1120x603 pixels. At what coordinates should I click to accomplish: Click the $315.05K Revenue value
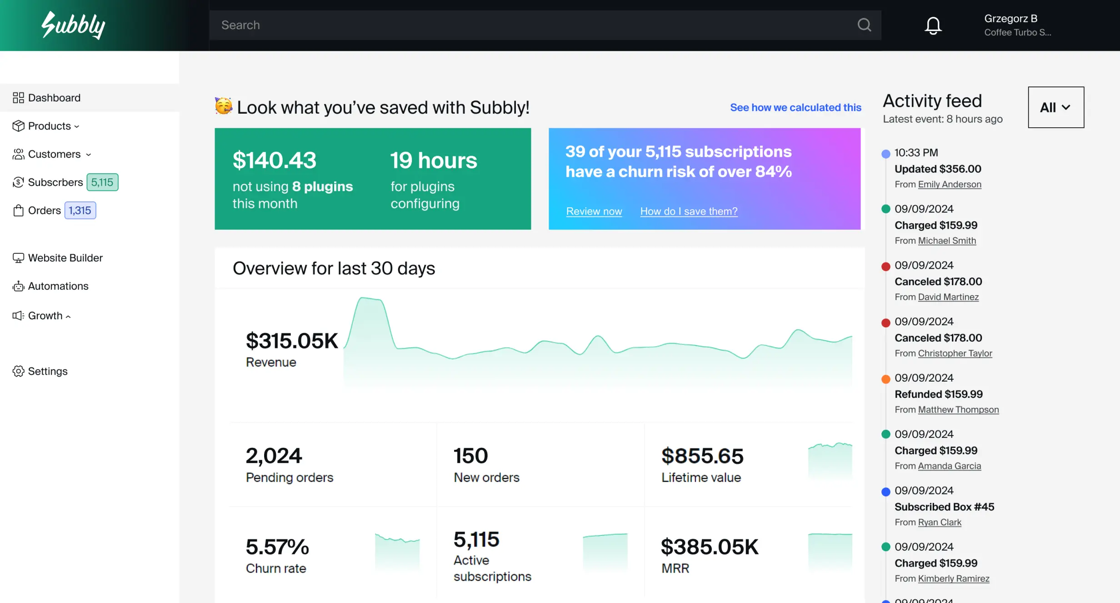point(292,341)
